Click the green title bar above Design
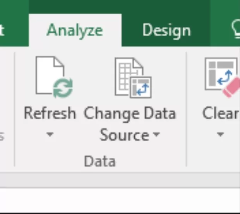240x214 pixels. [166, 7]
